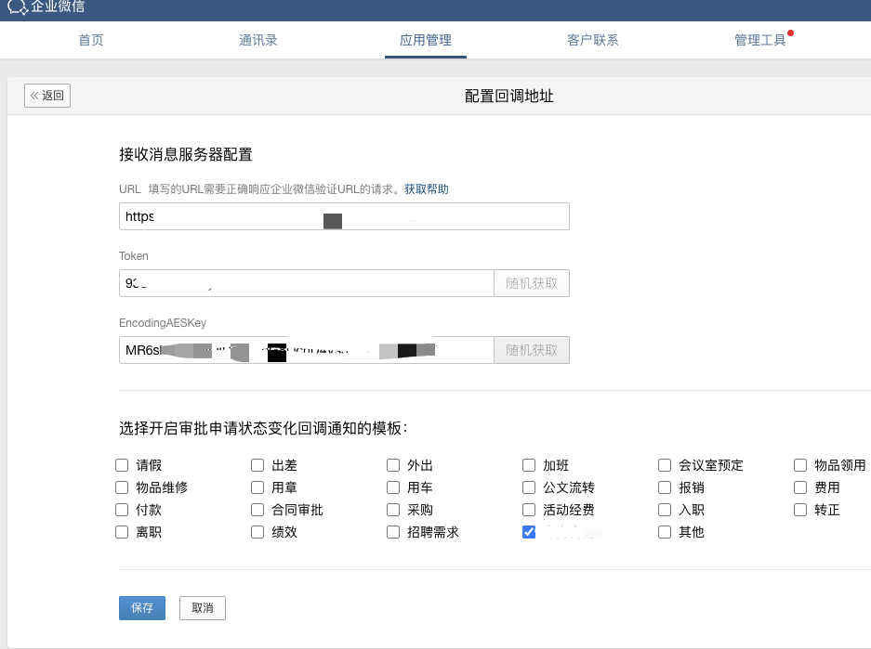Check the 合同审批 checkbox
The image size is (871, 649).
point(257,509)
